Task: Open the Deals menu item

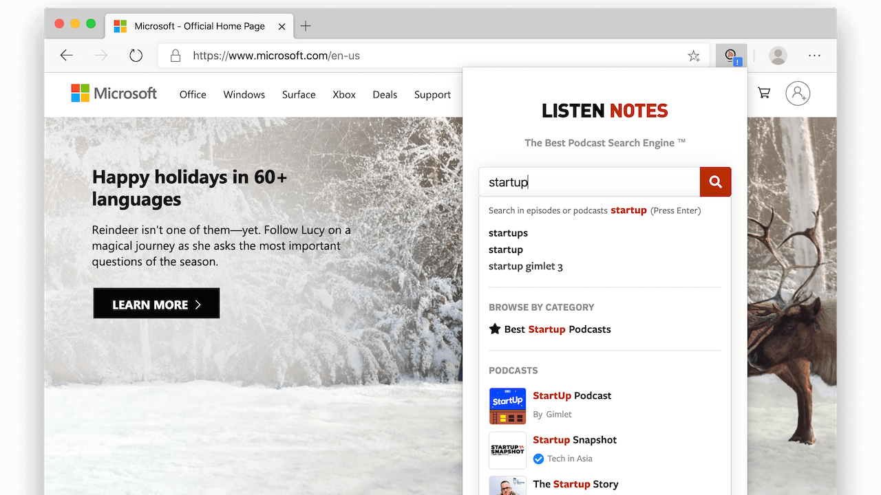Action: [x=385, y=95]
